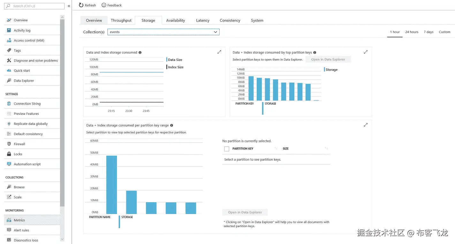Click the Refresh icon in the toolbar
This screenshot has height=244, width=455.
[x=81, y=5]
